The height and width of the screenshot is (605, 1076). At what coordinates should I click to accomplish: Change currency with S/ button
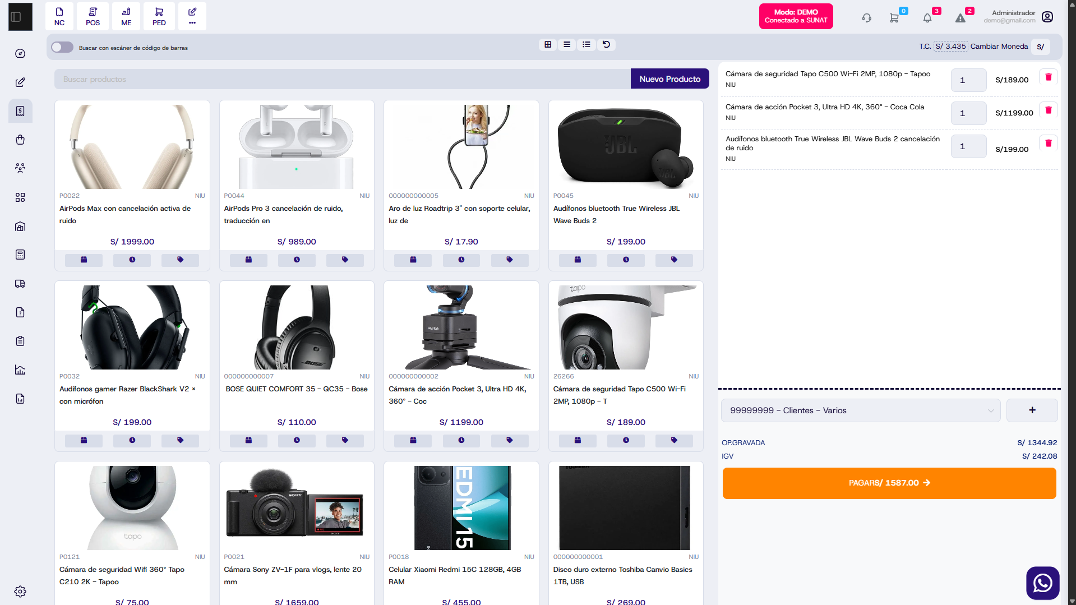(1041, 47)
